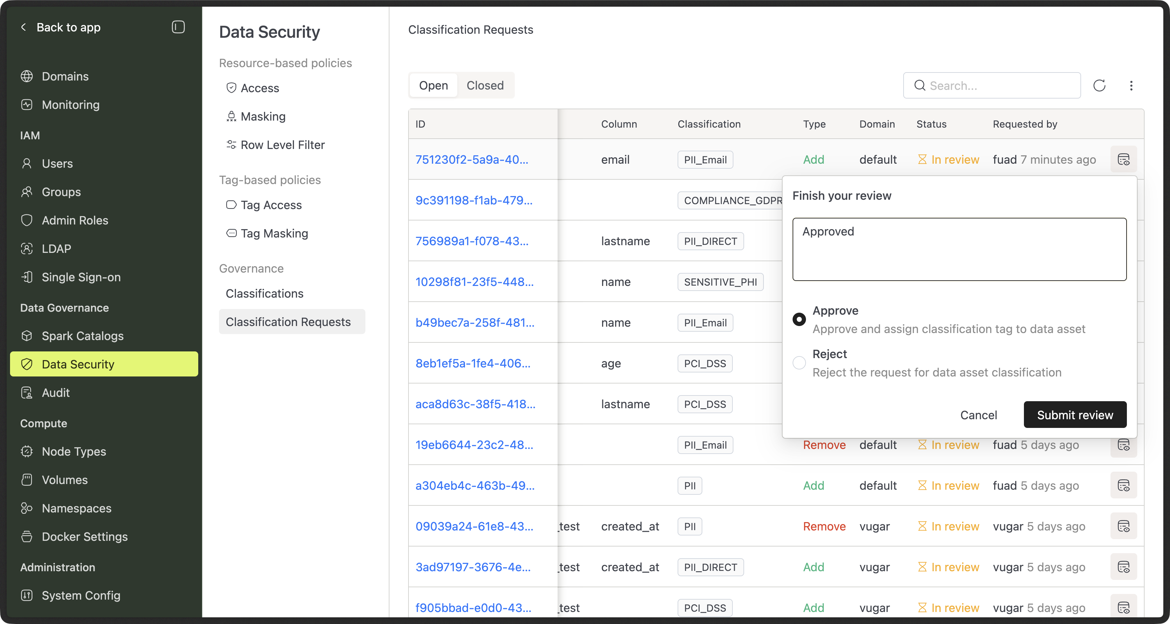The image size is (1170, 624).
Task: Click the Audit icon in sidebar
Action: [27, 393]
